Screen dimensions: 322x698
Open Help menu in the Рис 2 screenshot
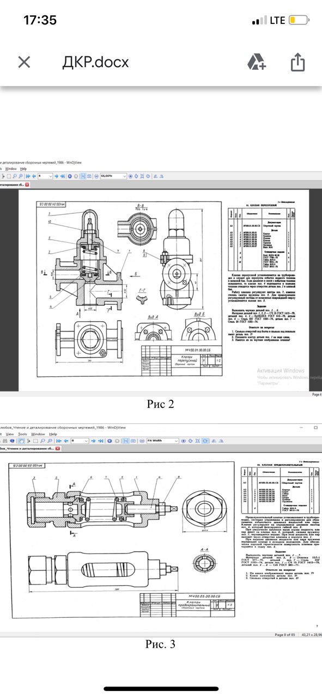click(23, 169)
